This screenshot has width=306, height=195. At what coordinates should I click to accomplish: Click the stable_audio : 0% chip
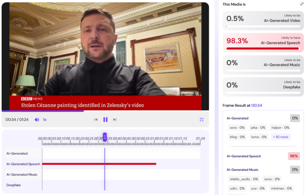(x=244, y=179)
